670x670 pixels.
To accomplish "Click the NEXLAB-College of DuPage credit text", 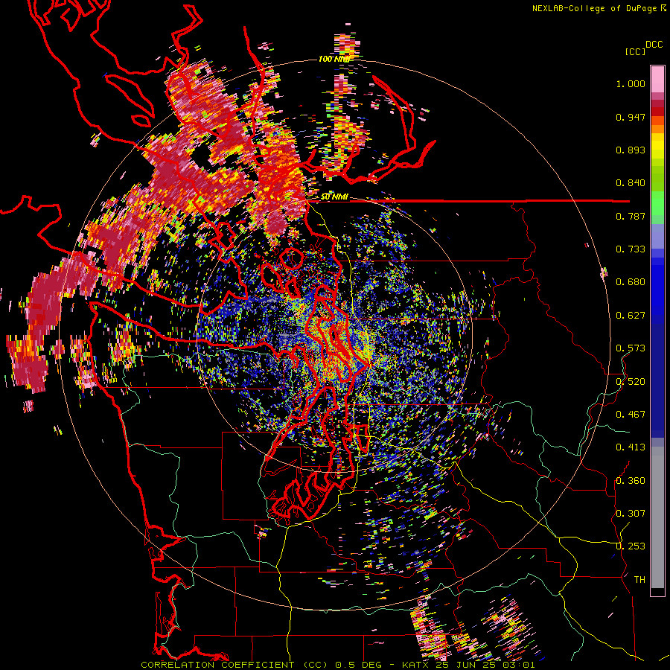I will [x=595, y=8].
